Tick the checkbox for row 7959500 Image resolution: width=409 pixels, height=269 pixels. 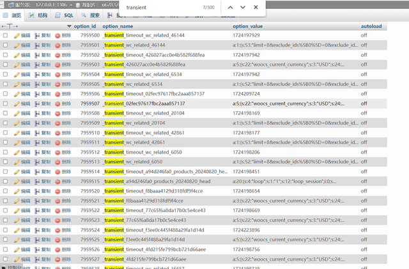click(x=5, y=35)
